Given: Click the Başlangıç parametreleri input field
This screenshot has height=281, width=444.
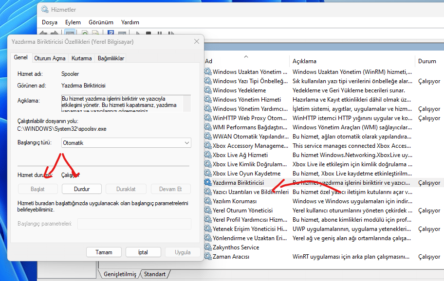Looking at the screenshot, I should pos(134,224).
